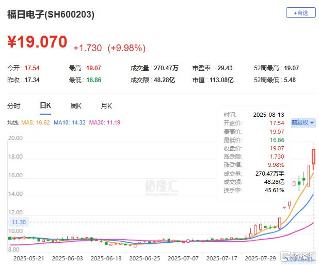319x265 pixels.
Task: Toggle the MA5 moving average label
Action: [x=36, y=122]
